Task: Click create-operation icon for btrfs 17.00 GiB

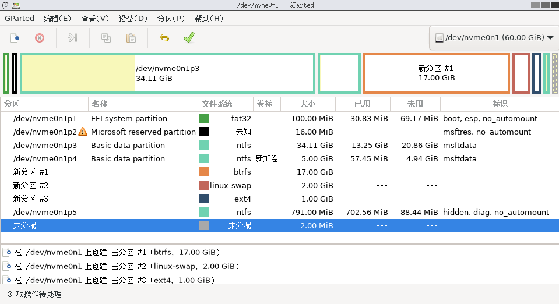Action: (x=8, y=253)
